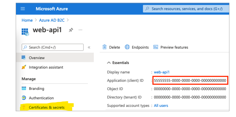The width and height of the screenshot is (236, 117).
Task: Click Delete in the toolbar
Action: pos(114,47)
